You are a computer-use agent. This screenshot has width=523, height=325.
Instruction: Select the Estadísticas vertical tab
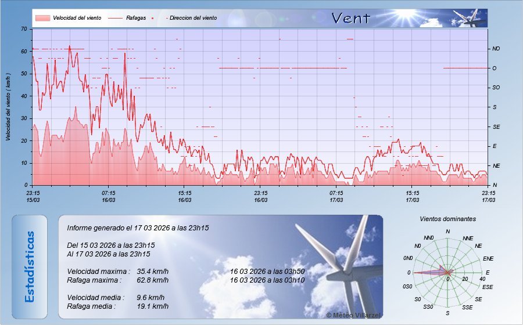pos(30,266)
